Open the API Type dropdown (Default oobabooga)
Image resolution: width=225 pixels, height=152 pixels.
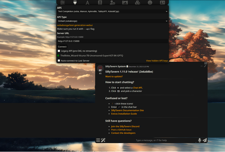pos(112,21)
